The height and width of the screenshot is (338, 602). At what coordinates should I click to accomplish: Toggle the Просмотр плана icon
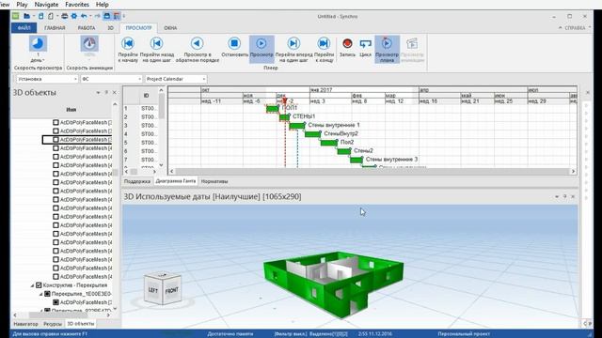click(x=387, y=43)
